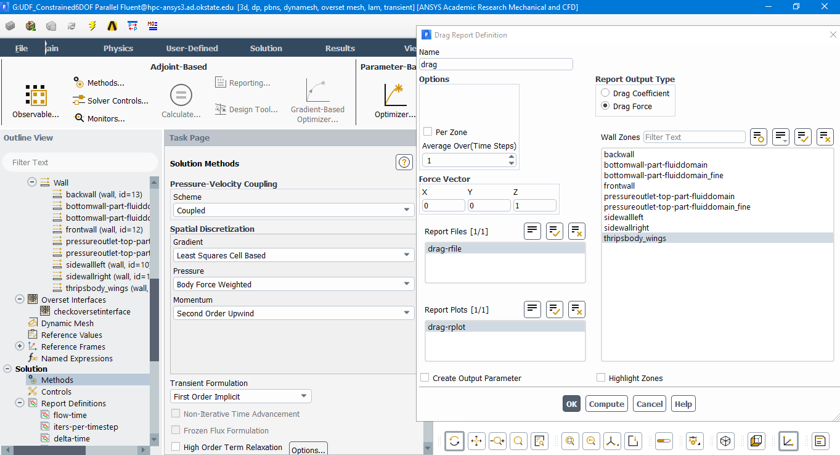
Task: Click the line chart icon in graphics toolbar
Action: click(788, 441)
